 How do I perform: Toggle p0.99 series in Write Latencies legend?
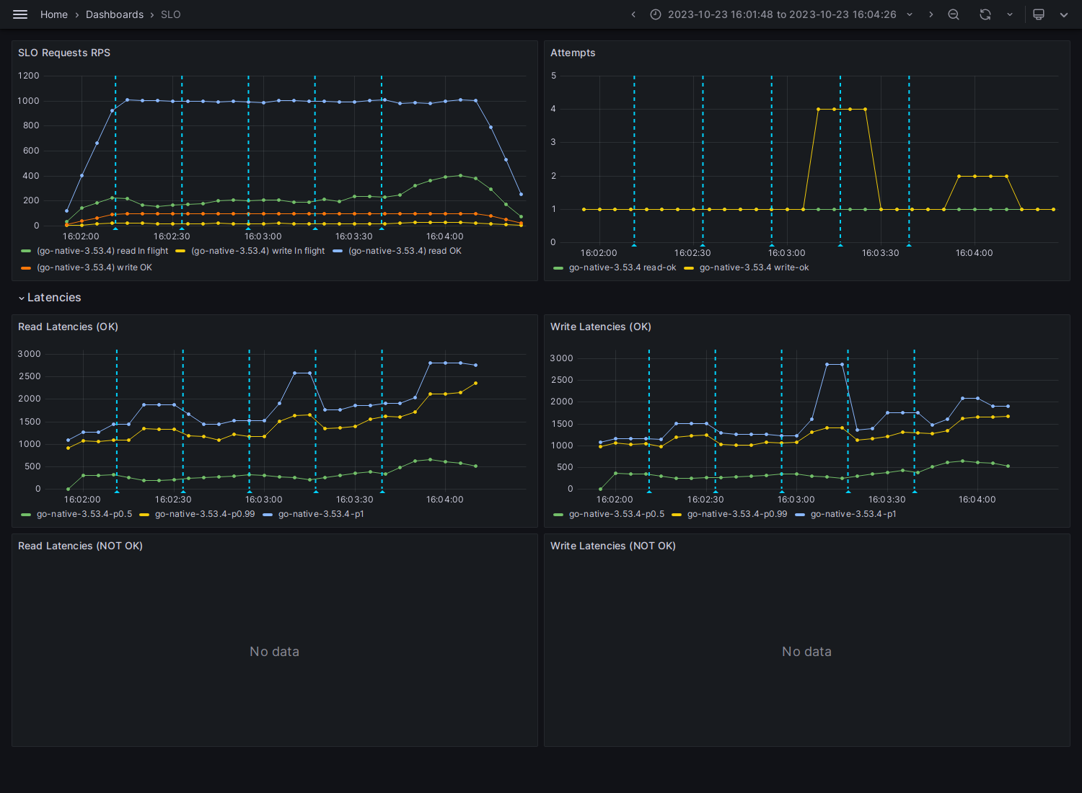[737, 514]
